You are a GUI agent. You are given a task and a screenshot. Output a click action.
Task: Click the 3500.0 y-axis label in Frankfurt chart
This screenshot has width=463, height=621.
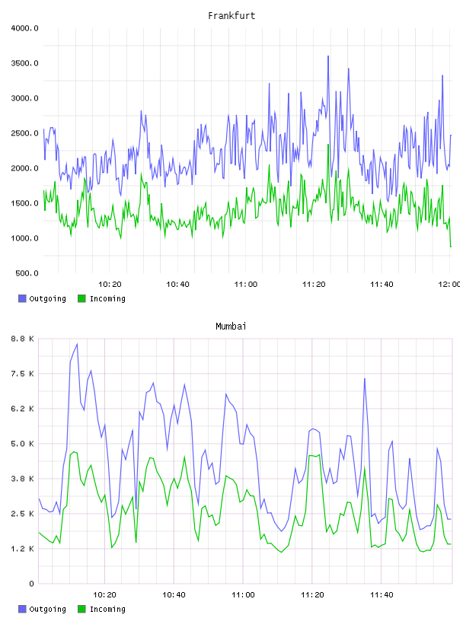tap(24, 63)
